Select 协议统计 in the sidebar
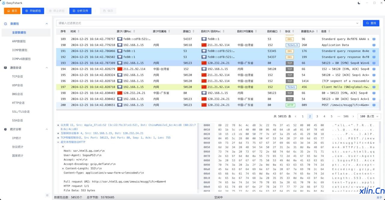 tap(17, 147)
